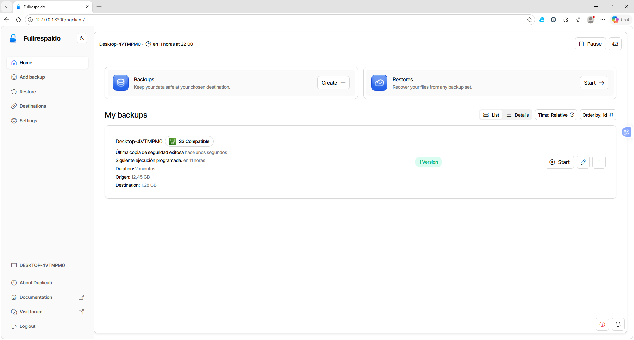Click the circular extension icon in browser toolbar
Screen dimensions: 634x340
[x=553, y=20]
